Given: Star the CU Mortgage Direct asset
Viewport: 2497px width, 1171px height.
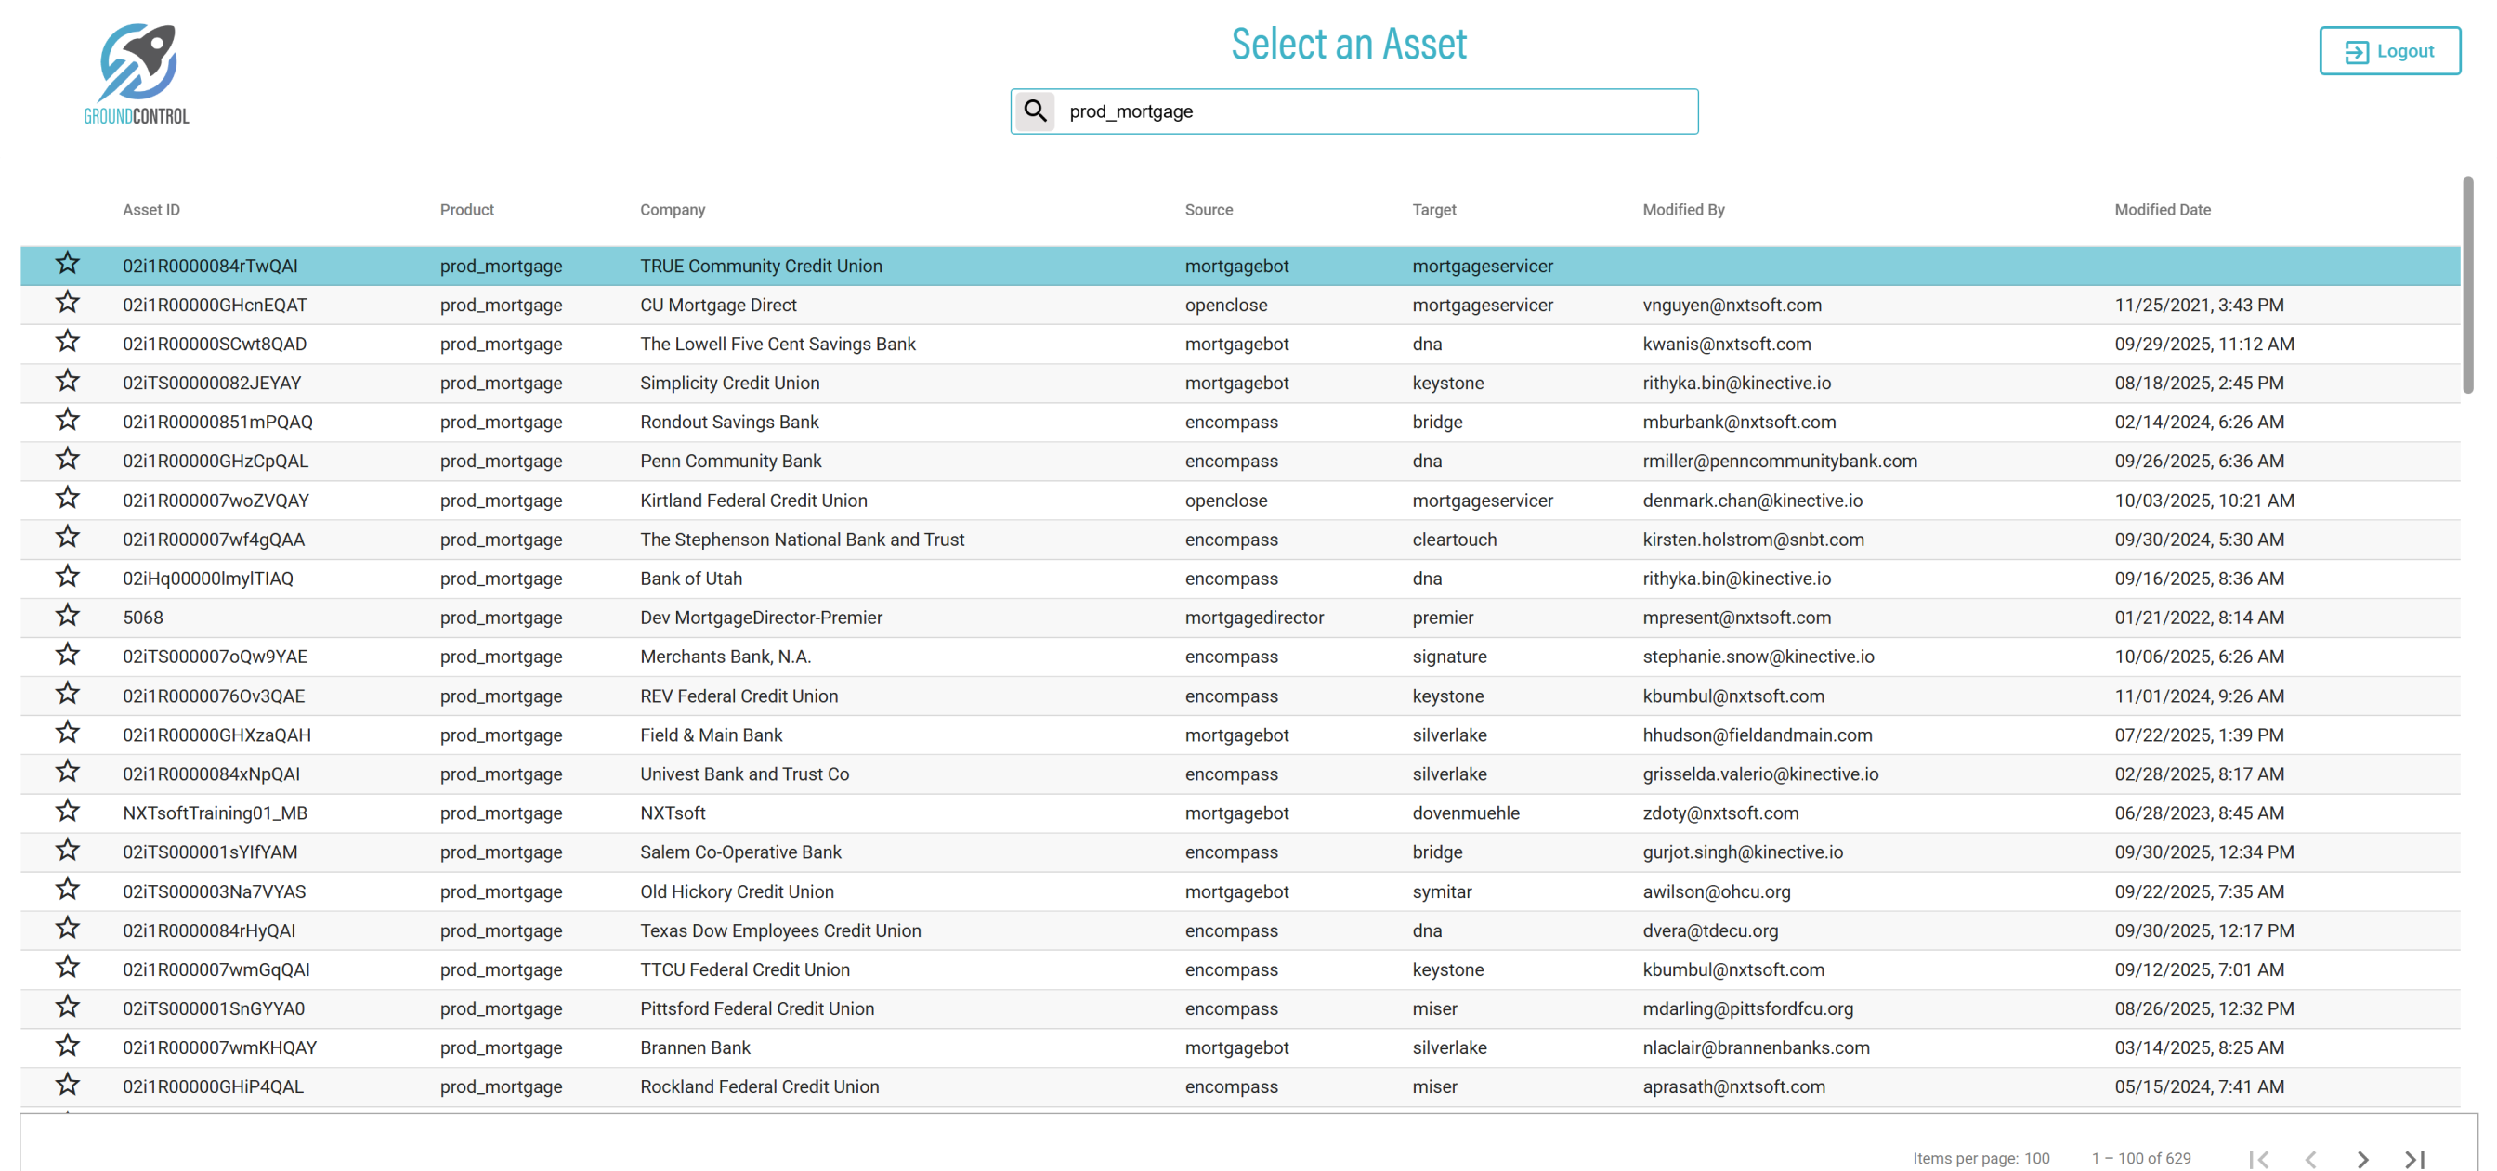Looking at the screenshot, I should pyautogui.click(x=67, y=304).
